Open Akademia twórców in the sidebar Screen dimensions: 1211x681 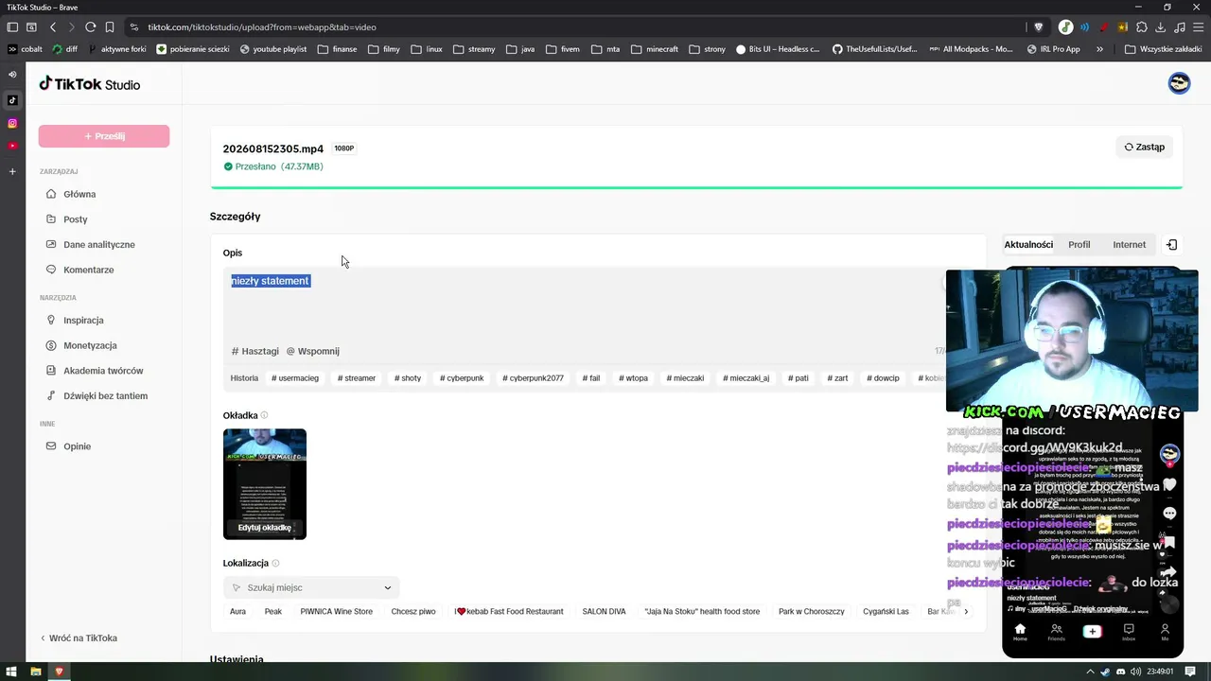[x=104, y=371]
